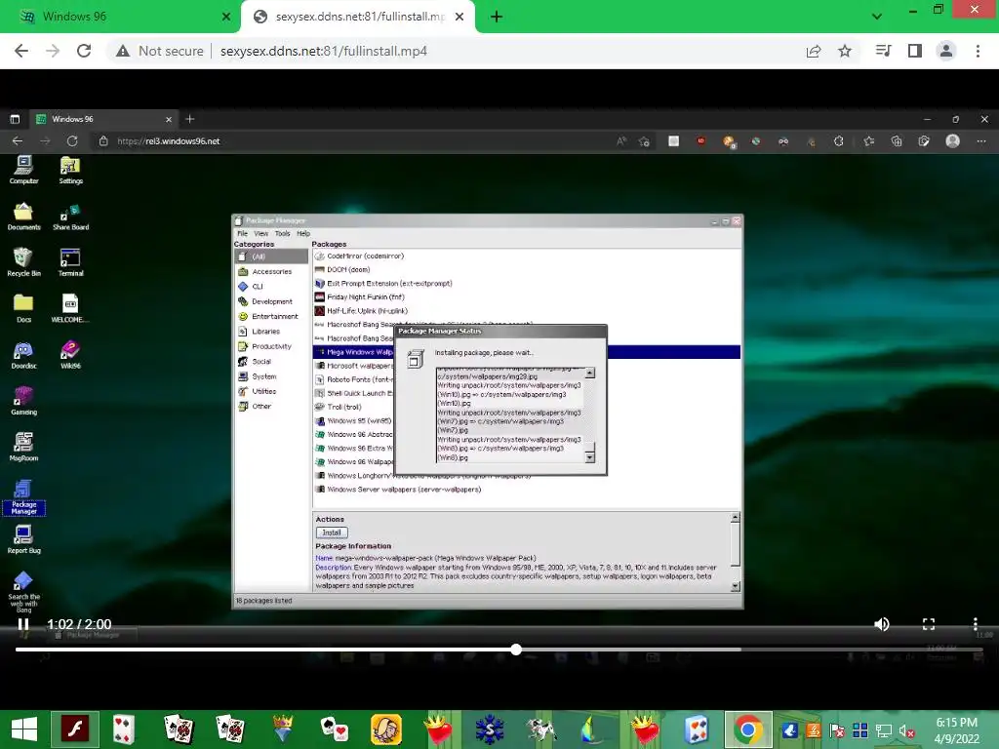This screenshot has height=749, width=999.
Task: Open the Chrome profile avatar menu
Action: (946, 51)
